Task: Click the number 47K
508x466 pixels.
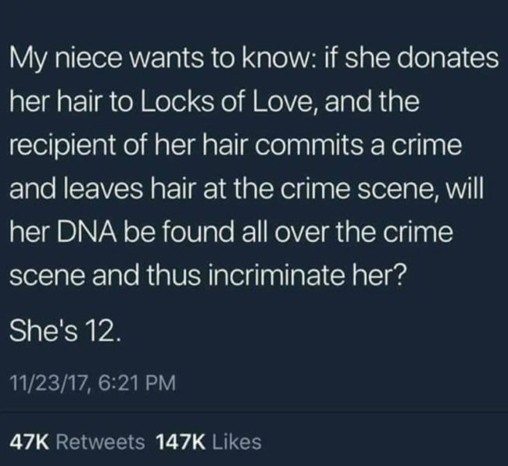Action: (x=30, y=442)
